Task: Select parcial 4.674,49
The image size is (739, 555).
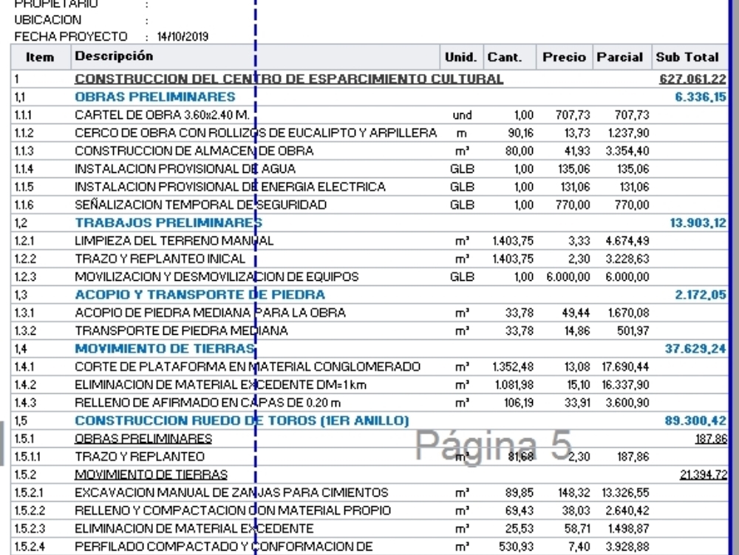Action: [x=627, y=241]
